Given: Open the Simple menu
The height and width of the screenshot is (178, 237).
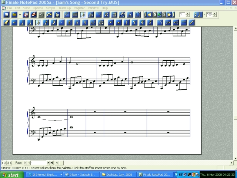Looking at the screenshot, I should pyautogui.click(x=50, y=8).
